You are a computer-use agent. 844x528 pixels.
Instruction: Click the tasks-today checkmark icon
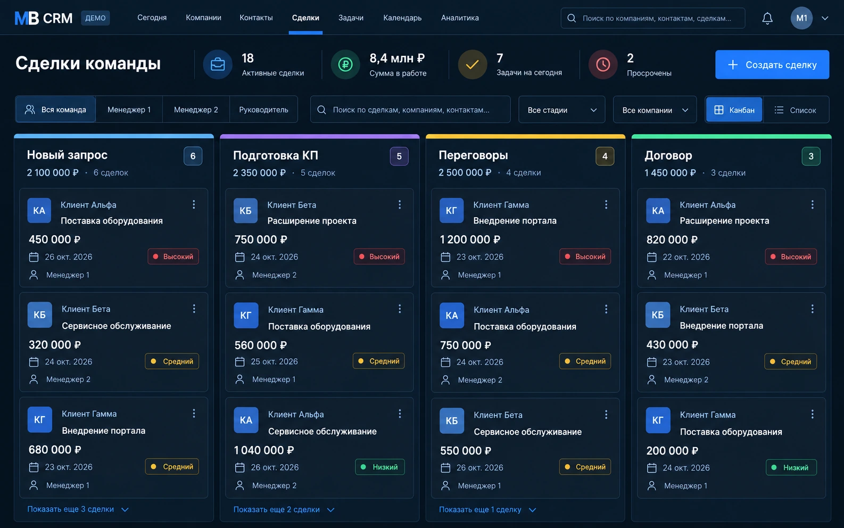[473, 64]
